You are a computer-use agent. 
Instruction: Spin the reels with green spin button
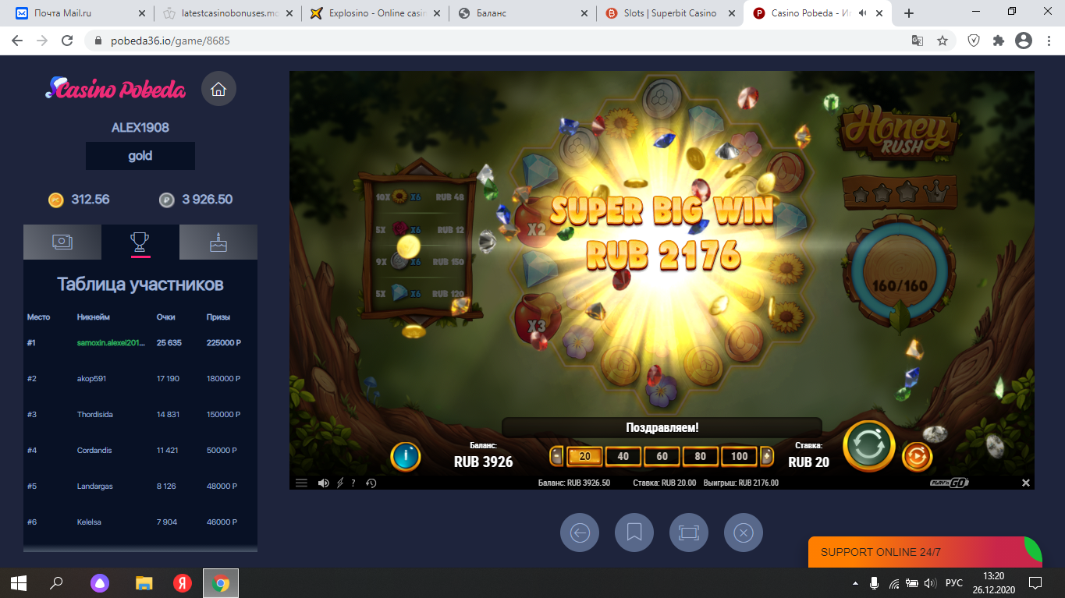[868, 446]
